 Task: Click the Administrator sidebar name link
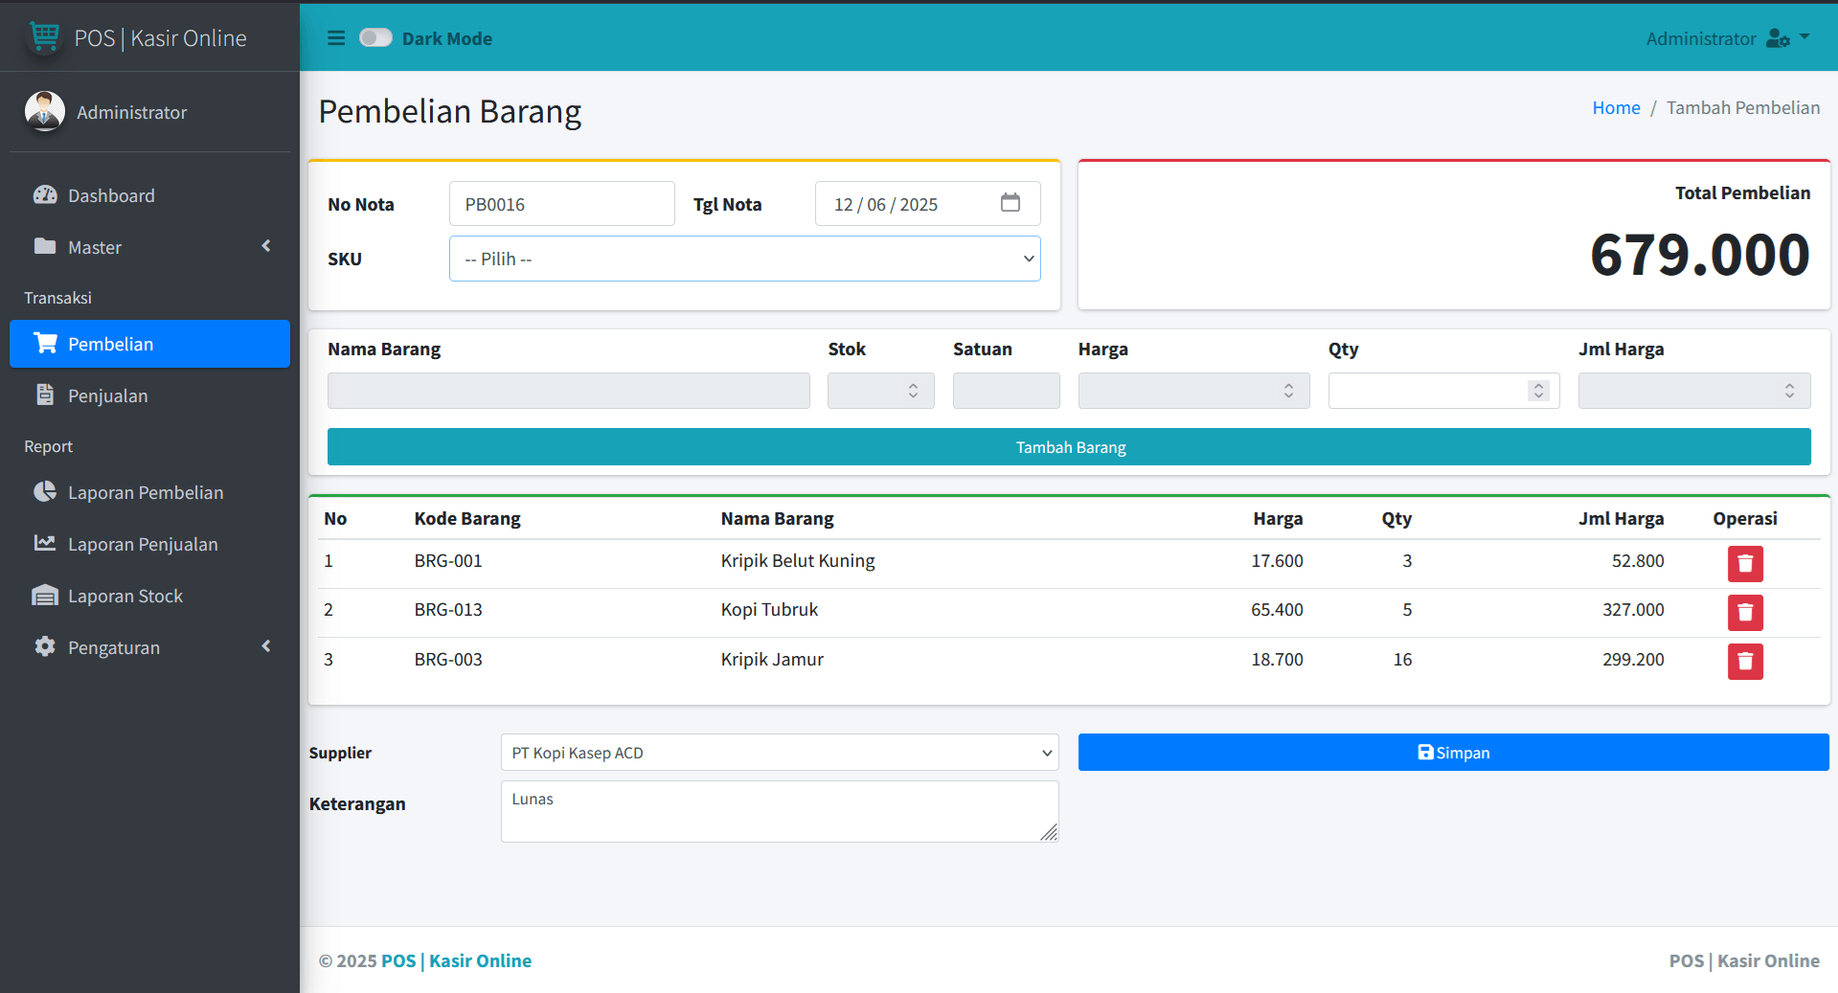(x=131, y=112)
